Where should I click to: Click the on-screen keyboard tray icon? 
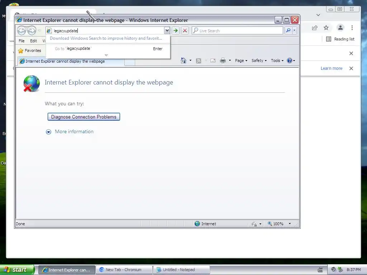[x=320, y=270]
